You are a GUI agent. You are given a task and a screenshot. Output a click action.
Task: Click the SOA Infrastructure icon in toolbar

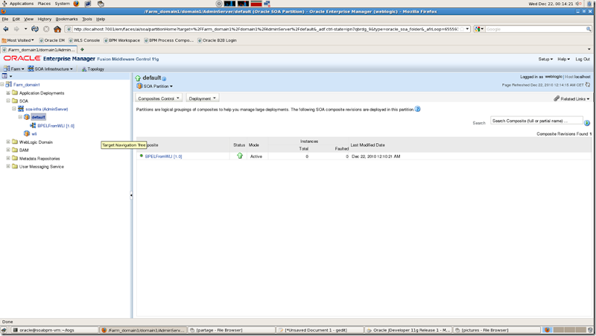[31, 69]
